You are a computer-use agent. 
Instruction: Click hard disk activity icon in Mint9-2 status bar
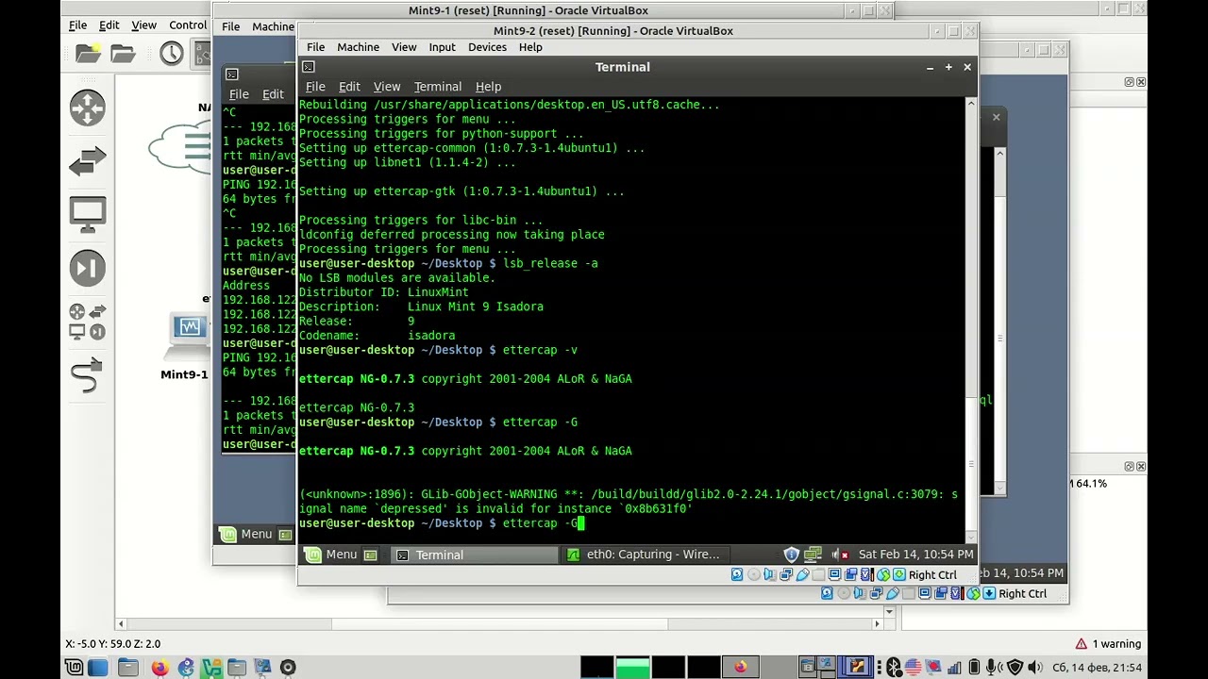coord(738,574)
